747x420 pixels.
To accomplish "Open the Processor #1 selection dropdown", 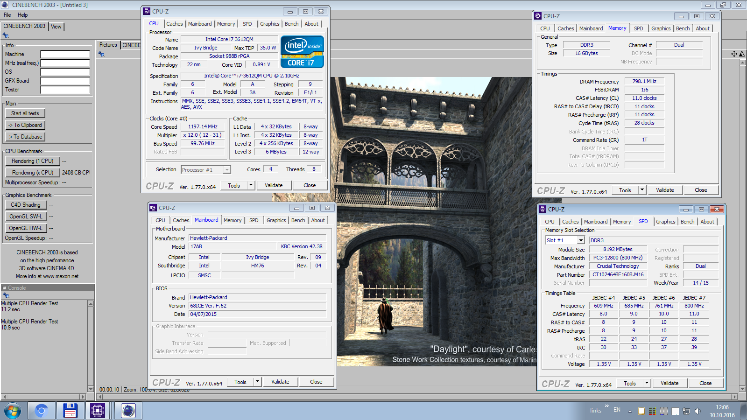I will pos(227,170).
